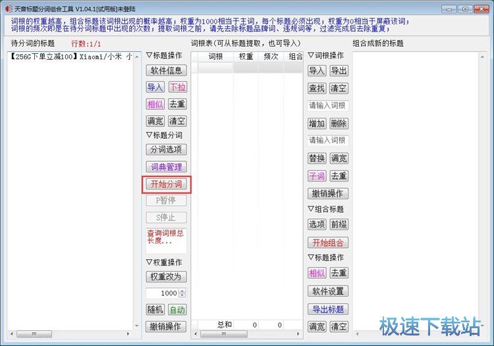494x346 pixels.
Task: Collapse the ▽词根操作 section
Action: 325,55
